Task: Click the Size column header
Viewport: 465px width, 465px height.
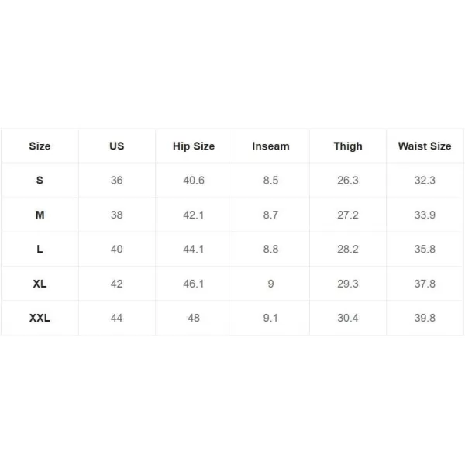Action: [40, 146]
